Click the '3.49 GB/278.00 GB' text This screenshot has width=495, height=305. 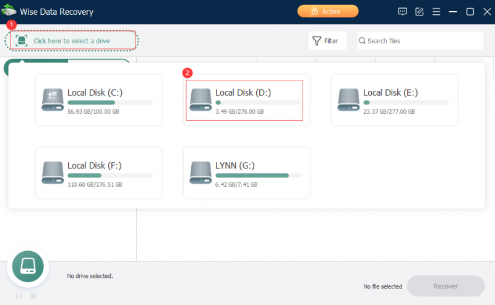(239, 111)
